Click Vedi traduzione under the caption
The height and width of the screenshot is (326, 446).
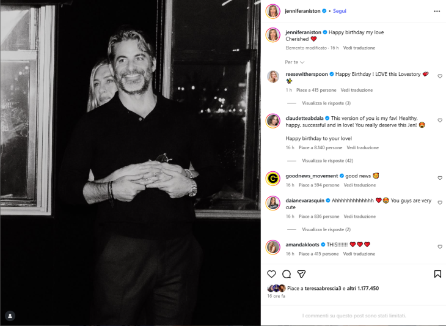(x=359, y=48)
